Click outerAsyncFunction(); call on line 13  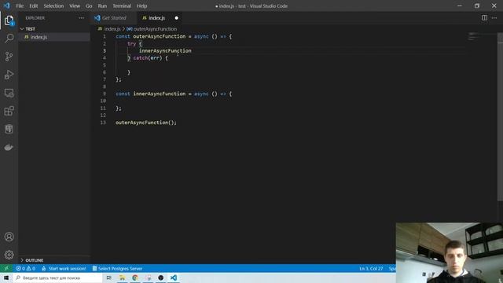[x=146, y=123]
